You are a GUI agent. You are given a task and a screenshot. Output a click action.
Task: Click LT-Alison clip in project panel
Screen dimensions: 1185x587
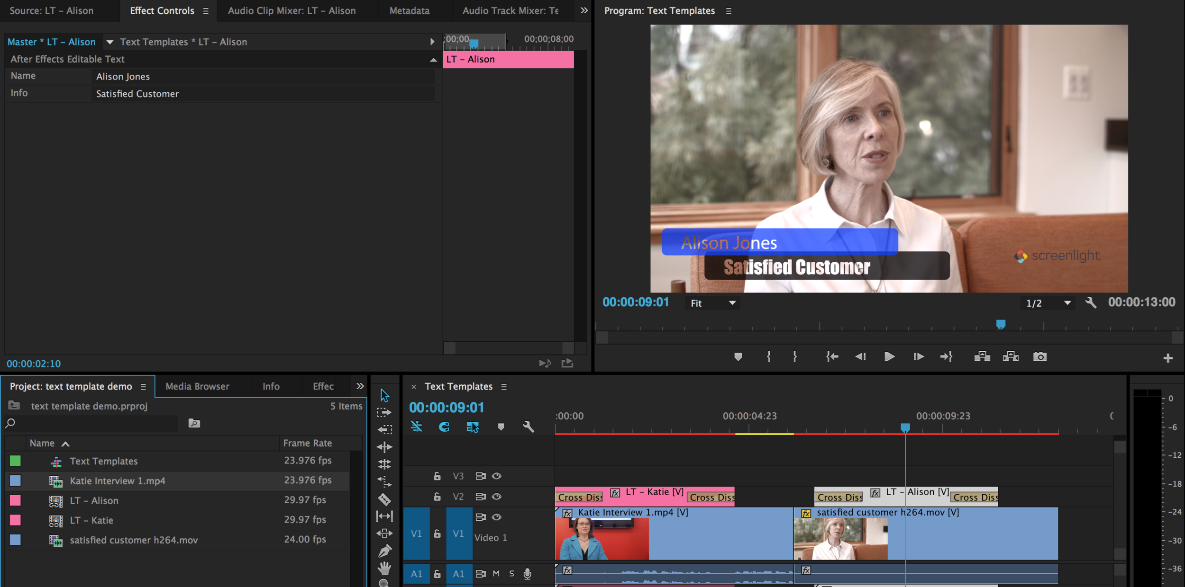(x=93, y=499)
